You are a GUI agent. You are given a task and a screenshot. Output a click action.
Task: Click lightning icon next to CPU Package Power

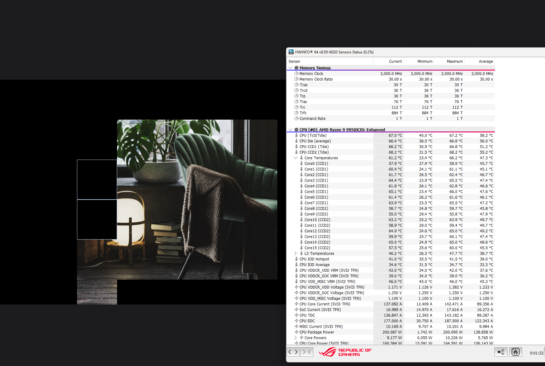pos(296,332)
